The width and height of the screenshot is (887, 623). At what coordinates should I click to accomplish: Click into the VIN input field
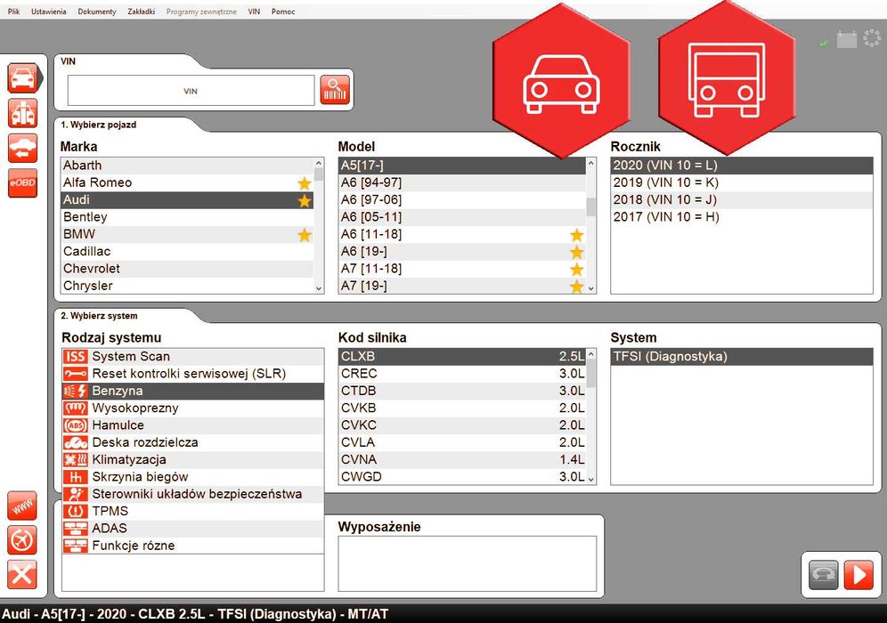click(x=191, y=91)
